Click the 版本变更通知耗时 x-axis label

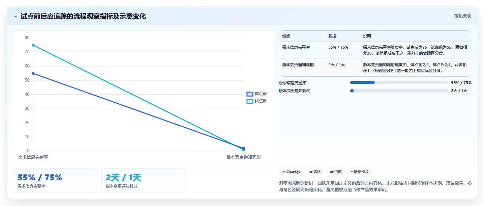click(x=244, y=157)
